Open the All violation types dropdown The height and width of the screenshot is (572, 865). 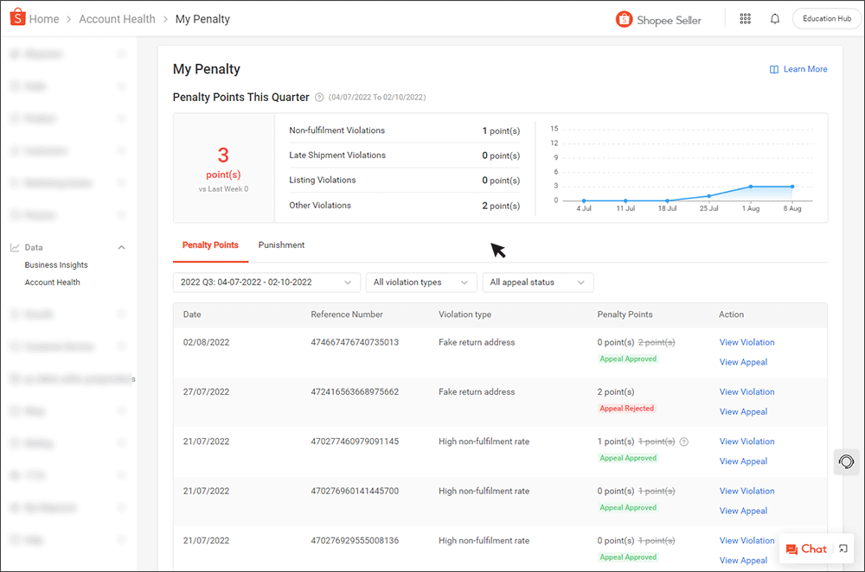[x=421, y=283]
